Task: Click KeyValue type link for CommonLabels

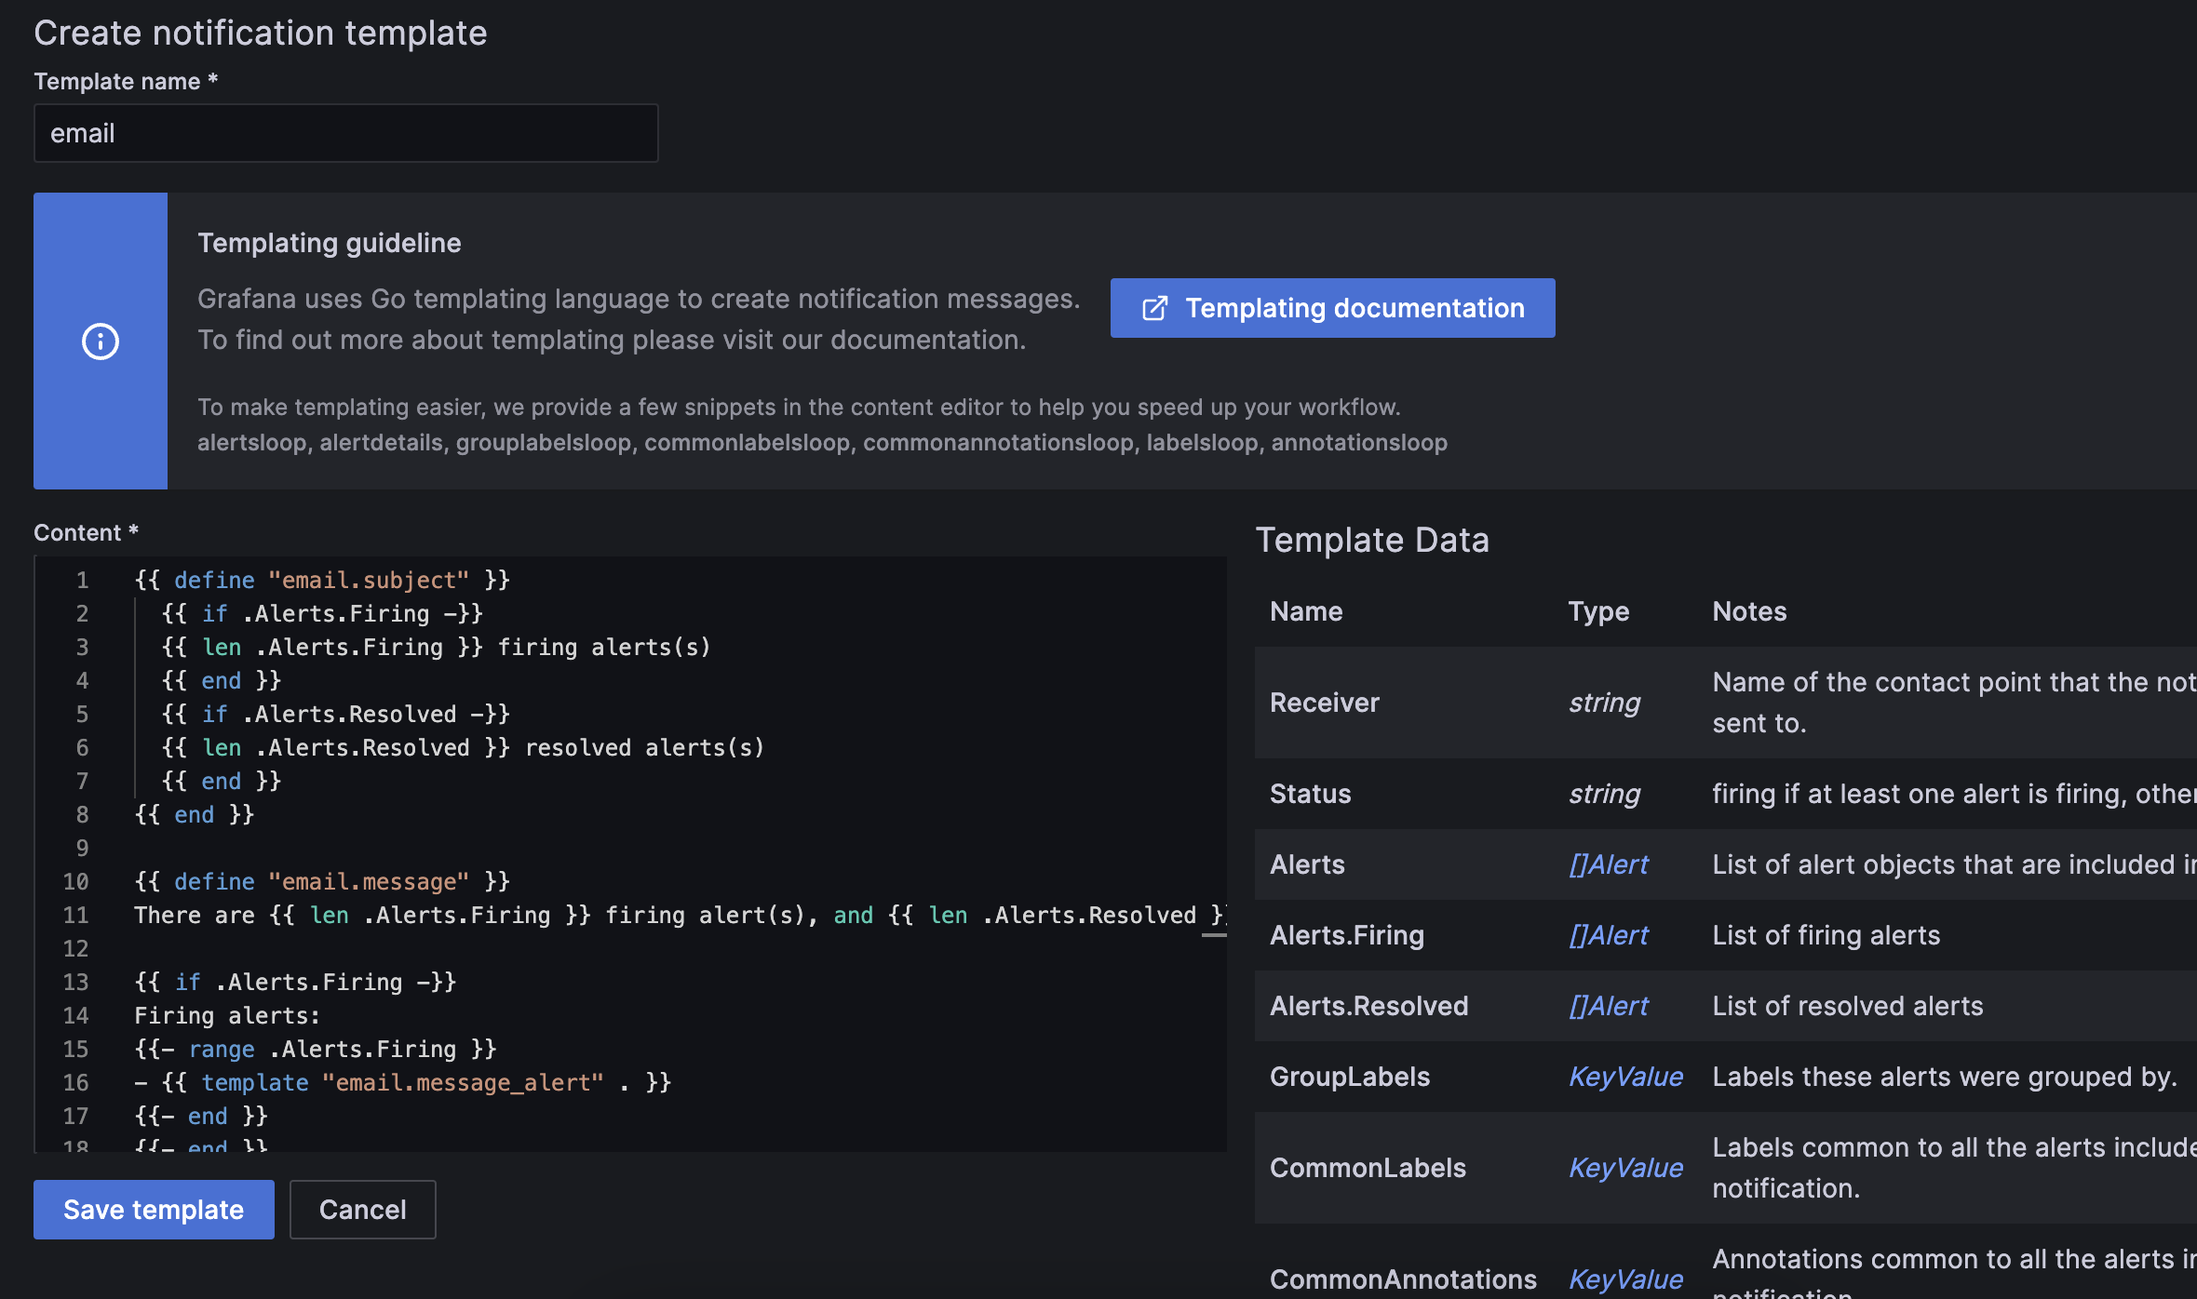Action: click(1624, 1168)
